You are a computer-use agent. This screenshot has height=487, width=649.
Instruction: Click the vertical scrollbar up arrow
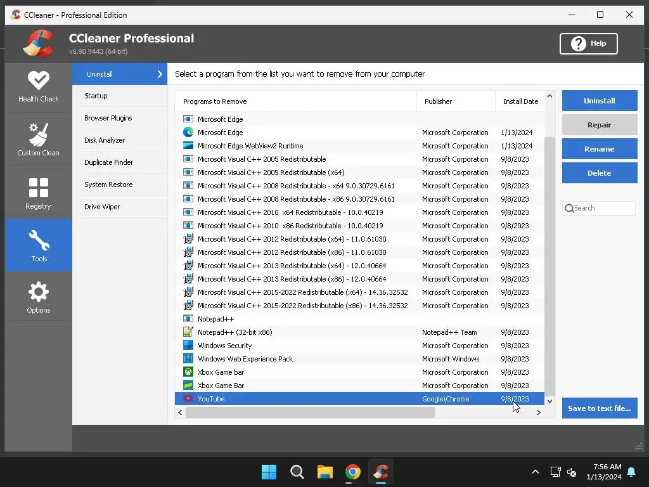click(549, 96)
